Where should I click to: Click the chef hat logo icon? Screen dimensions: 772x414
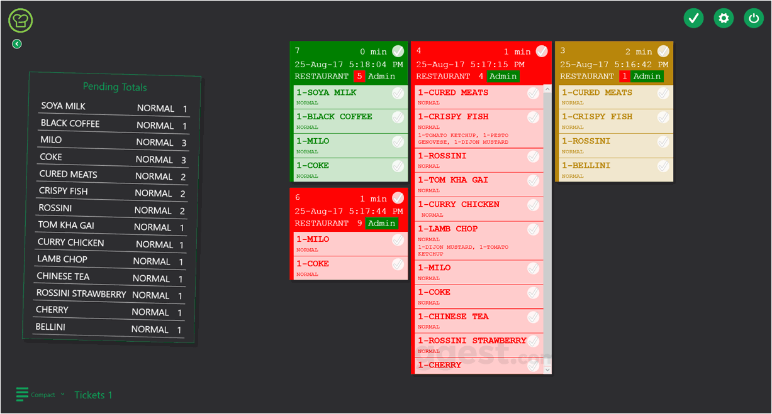(x=20, y=19)
